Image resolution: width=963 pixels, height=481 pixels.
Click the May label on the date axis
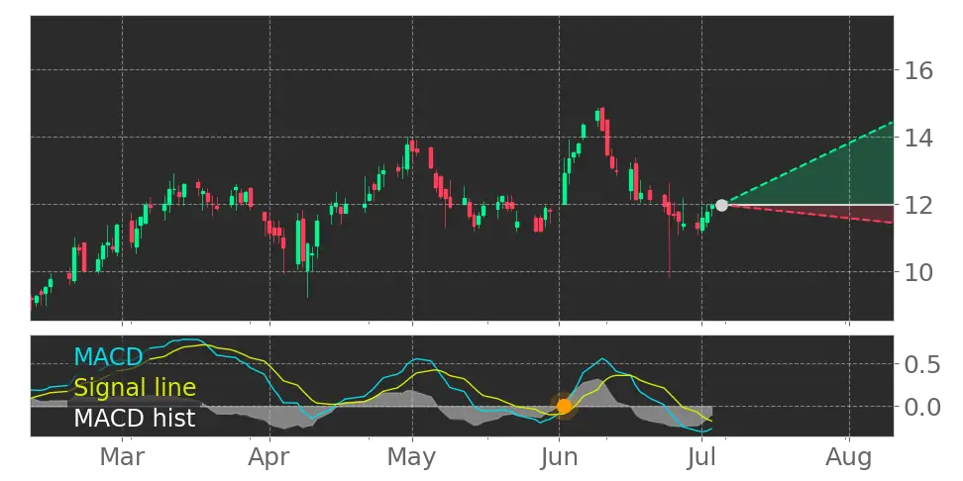(412, 457)
